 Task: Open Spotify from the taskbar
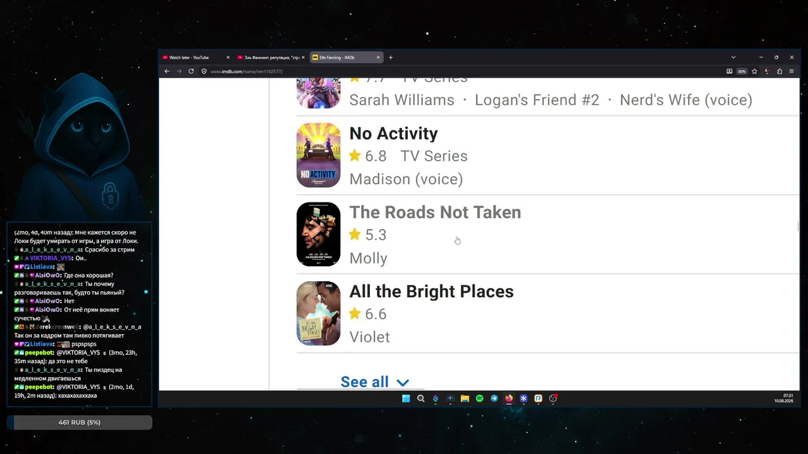click(x=479, y=399)
